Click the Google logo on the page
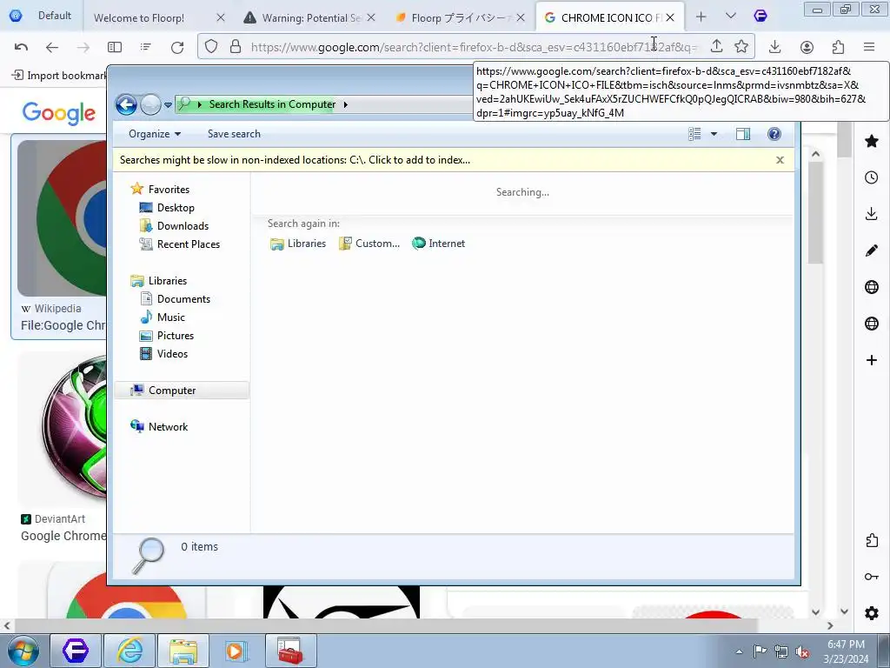The image size is (890, 668). coord(59,113)
